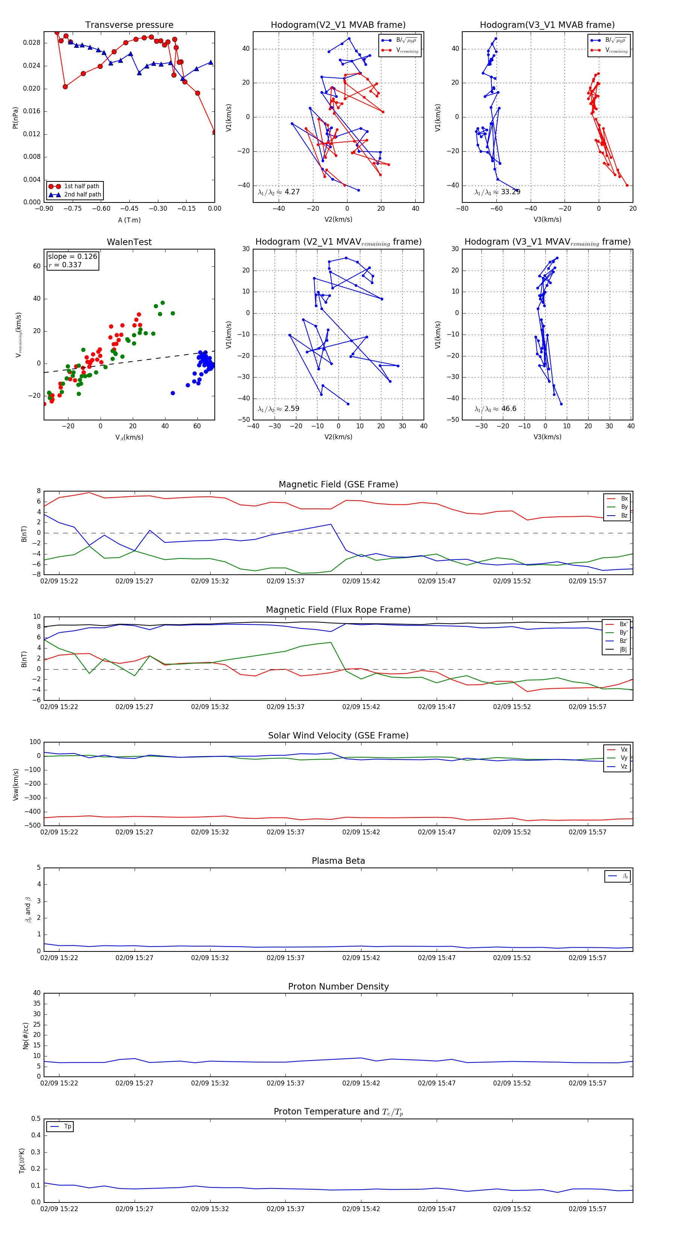
Task: Click the eigenvalue ratio 4.27 annotation
Action: pyautogui.click(x=278, y=192)
